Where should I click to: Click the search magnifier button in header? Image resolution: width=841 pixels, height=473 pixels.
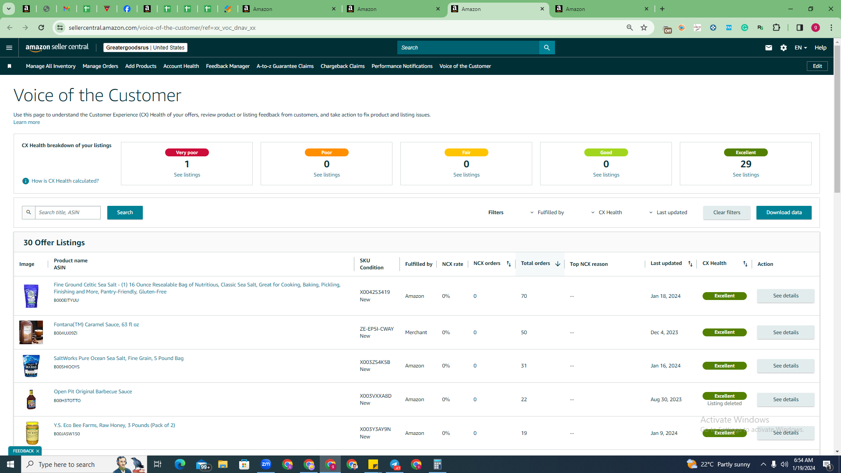click(x=547, y=48)
